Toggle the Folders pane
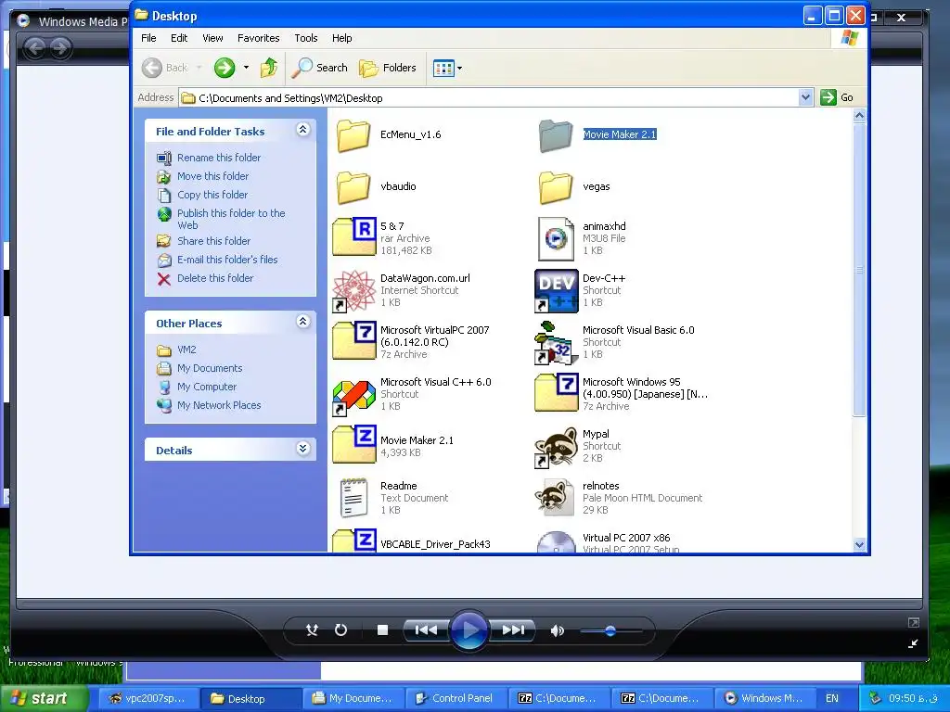The image size is (950, 712). click(387, 68)
